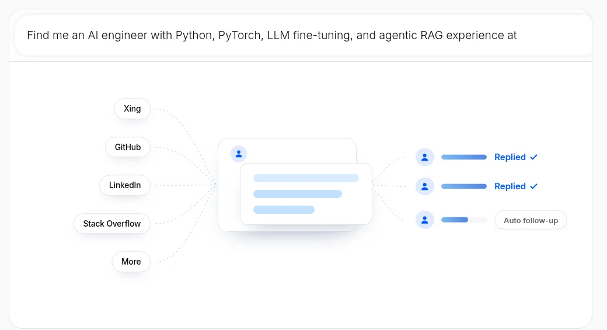Click the partial progress bar by Auto follow-up
Screen dimensions: 607x330
point(464,220)
